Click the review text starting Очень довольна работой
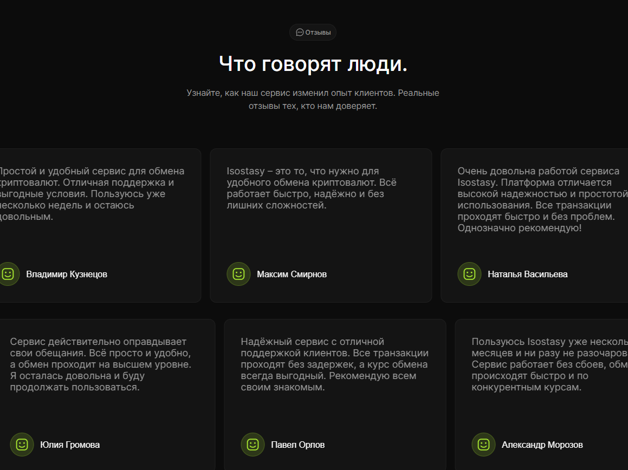 [x=543, y=199]
